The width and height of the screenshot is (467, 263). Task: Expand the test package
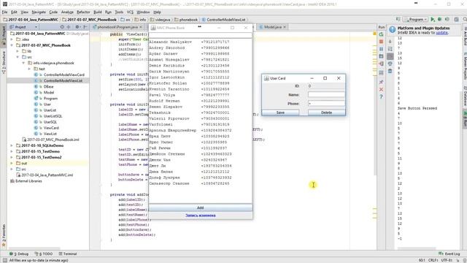point(29,69)
